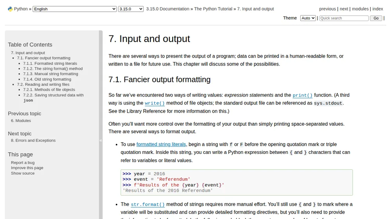Click the 7.1. Fancier output formatting heading
391x219 pixels.
coord(160,79)
